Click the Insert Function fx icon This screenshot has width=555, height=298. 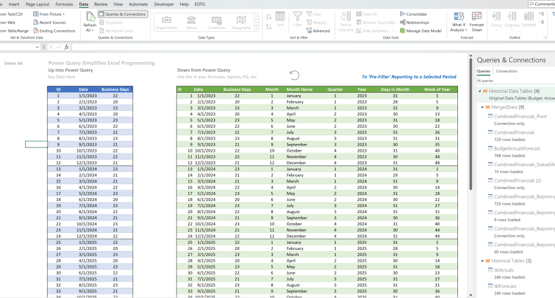(x=66, y=47)
